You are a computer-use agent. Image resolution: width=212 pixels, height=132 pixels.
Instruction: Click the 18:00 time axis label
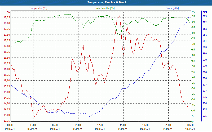(x=145, y=125)
